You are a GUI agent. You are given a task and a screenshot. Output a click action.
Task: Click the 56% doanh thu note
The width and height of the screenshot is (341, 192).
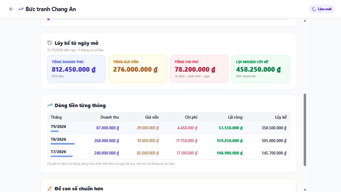(246, 76)
